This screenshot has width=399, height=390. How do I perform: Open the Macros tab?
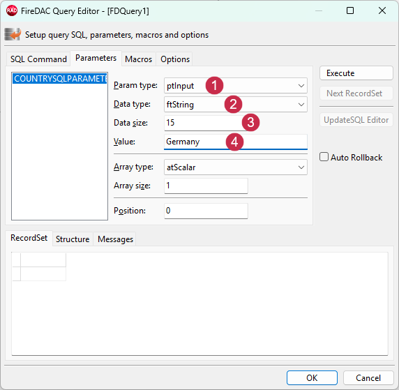point(138,59)
